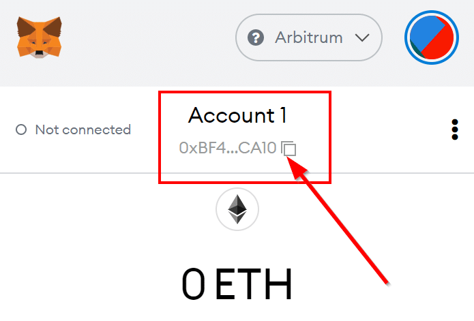Screen dimensions: 474x321
Task: Select the Account 1 name
Action: 237,115
